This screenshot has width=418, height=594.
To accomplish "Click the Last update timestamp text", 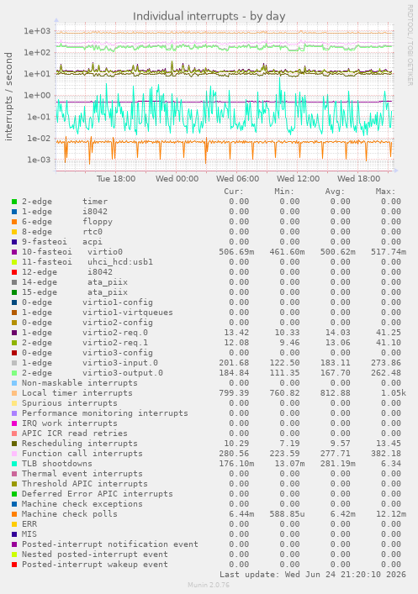I will (313, 575).
